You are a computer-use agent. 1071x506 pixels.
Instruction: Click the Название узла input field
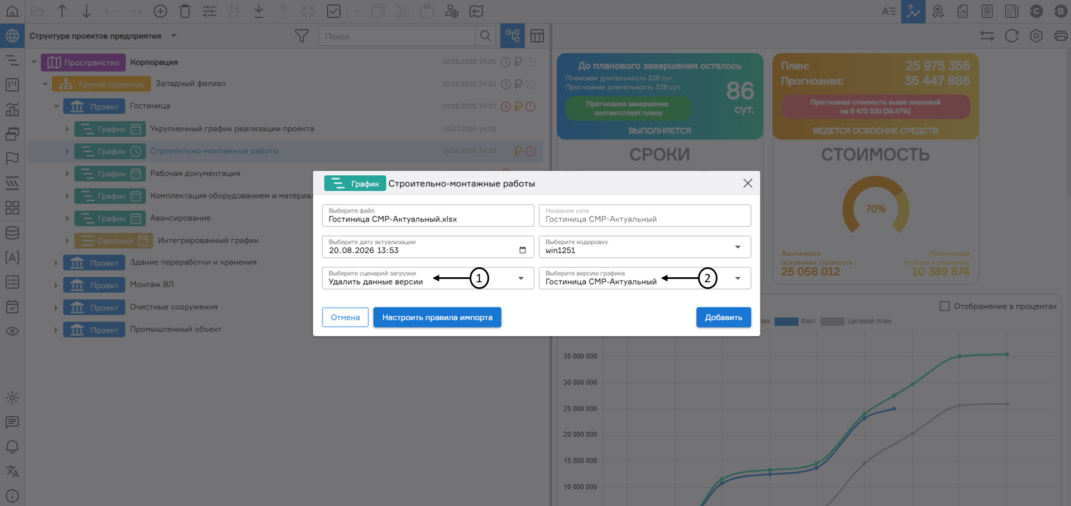coord(644,215)
